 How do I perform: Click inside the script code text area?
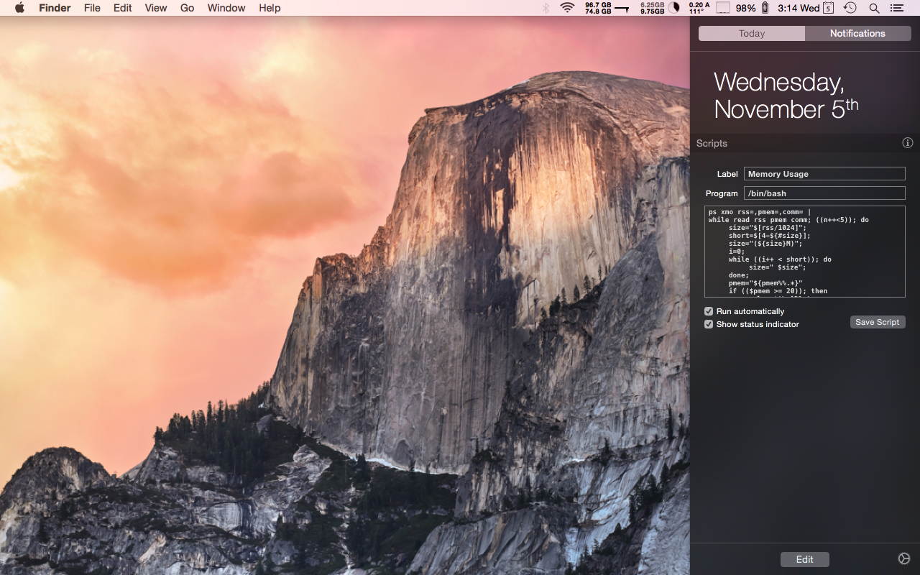(805, 252)
